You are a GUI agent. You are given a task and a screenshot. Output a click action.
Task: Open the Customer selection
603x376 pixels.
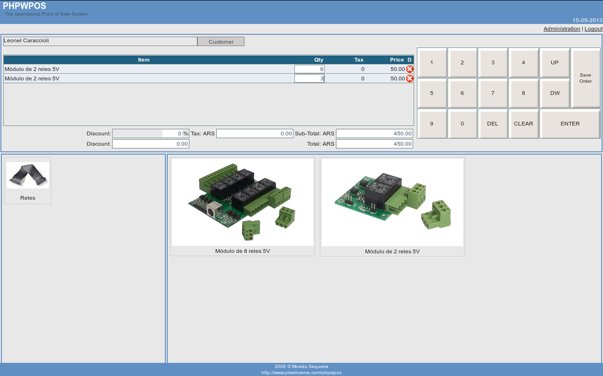click(x=220, y=41)
